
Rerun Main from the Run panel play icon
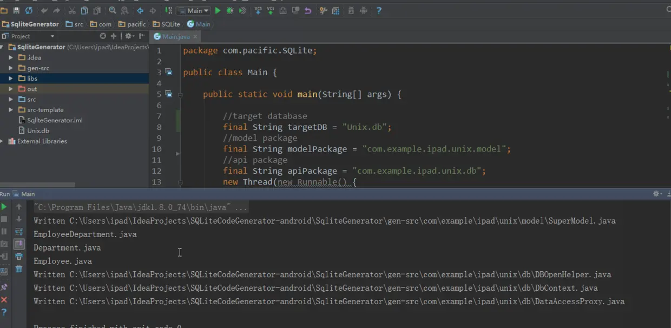(4, 207)
